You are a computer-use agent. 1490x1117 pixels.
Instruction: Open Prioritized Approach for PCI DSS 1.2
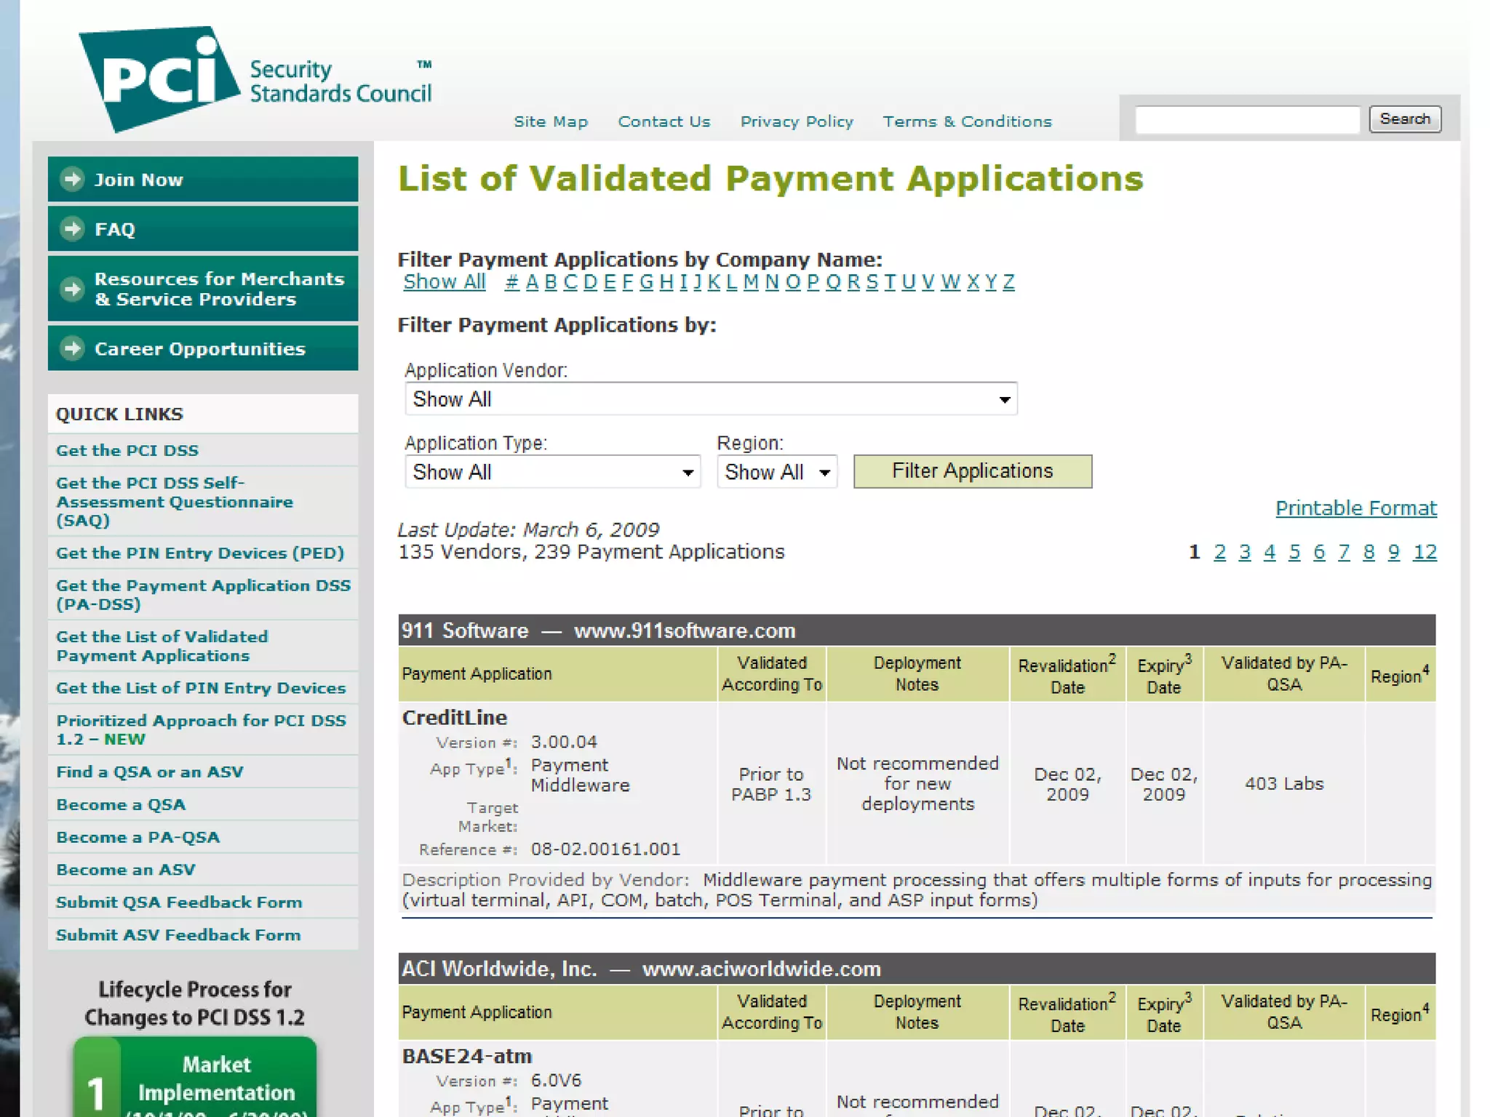point(202,729)
